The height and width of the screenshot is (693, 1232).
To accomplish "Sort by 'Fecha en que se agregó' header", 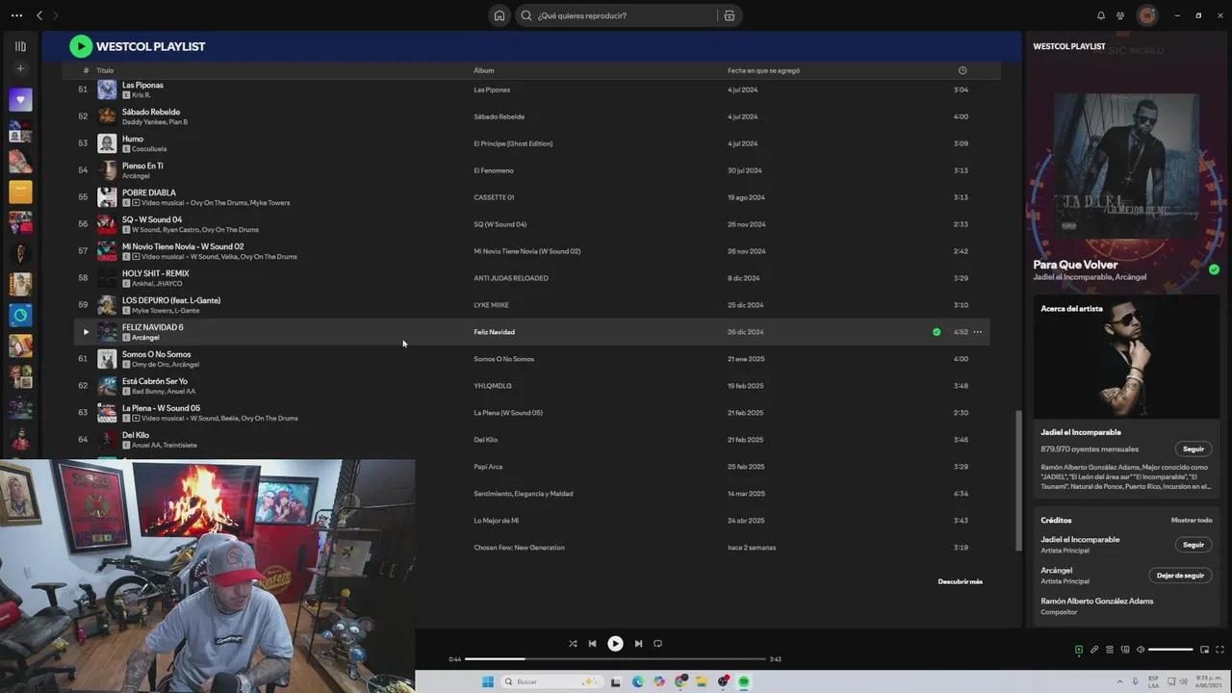I will (763, 70).
